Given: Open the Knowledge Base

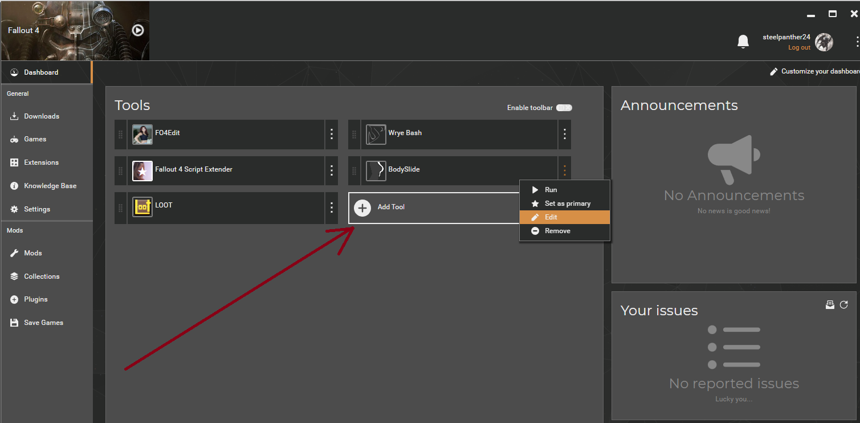Looking at the screenshot, I should click(46, 186).
